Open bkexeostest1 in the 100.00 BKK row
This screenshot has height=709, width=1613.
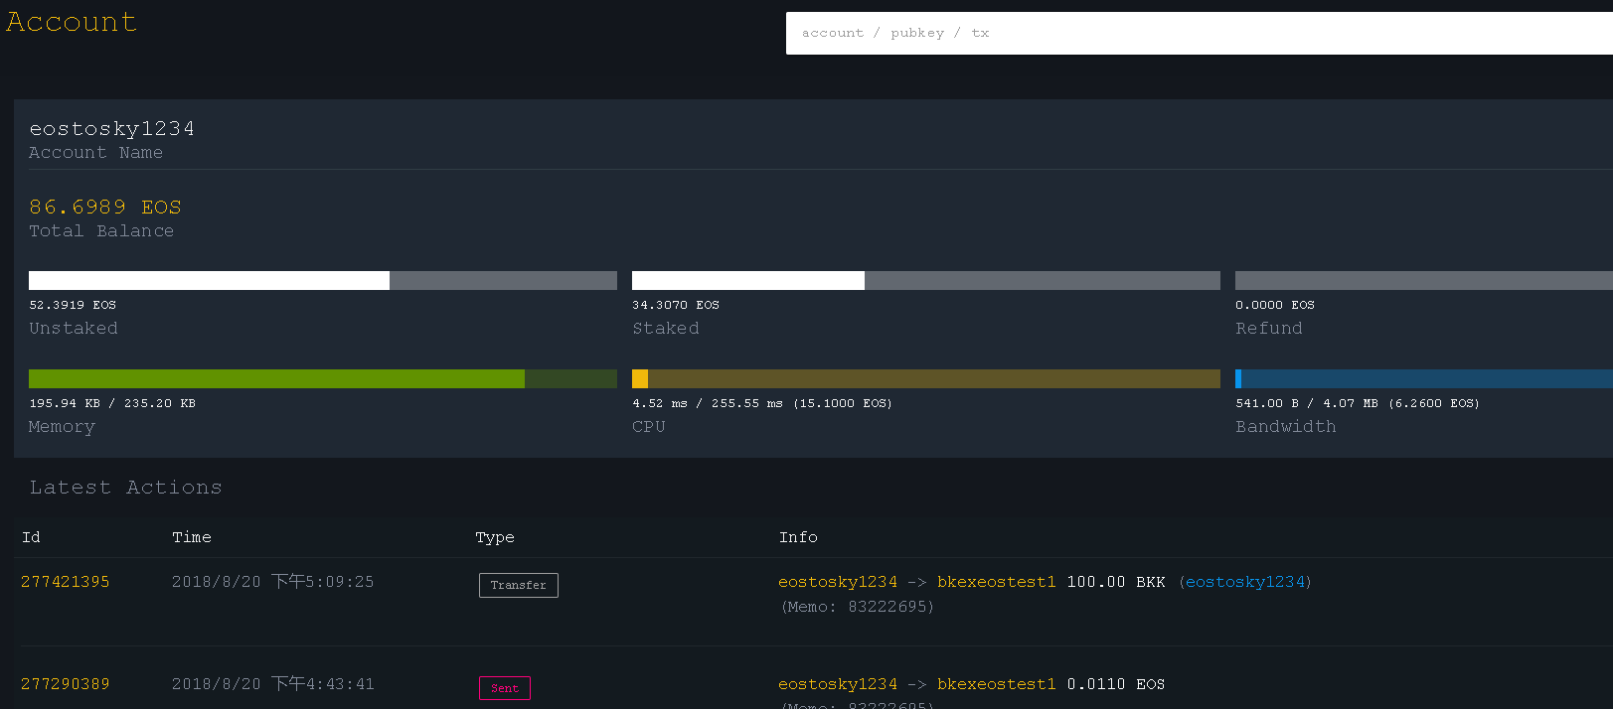tap(997, 582)
